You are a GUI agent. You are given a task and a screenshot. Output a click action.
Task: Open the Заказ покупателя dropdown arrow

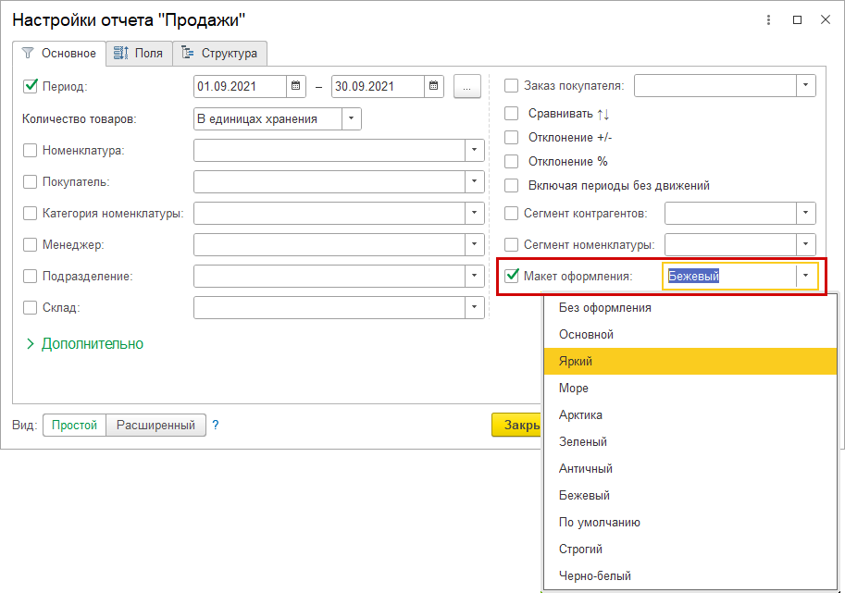(806, 86)
